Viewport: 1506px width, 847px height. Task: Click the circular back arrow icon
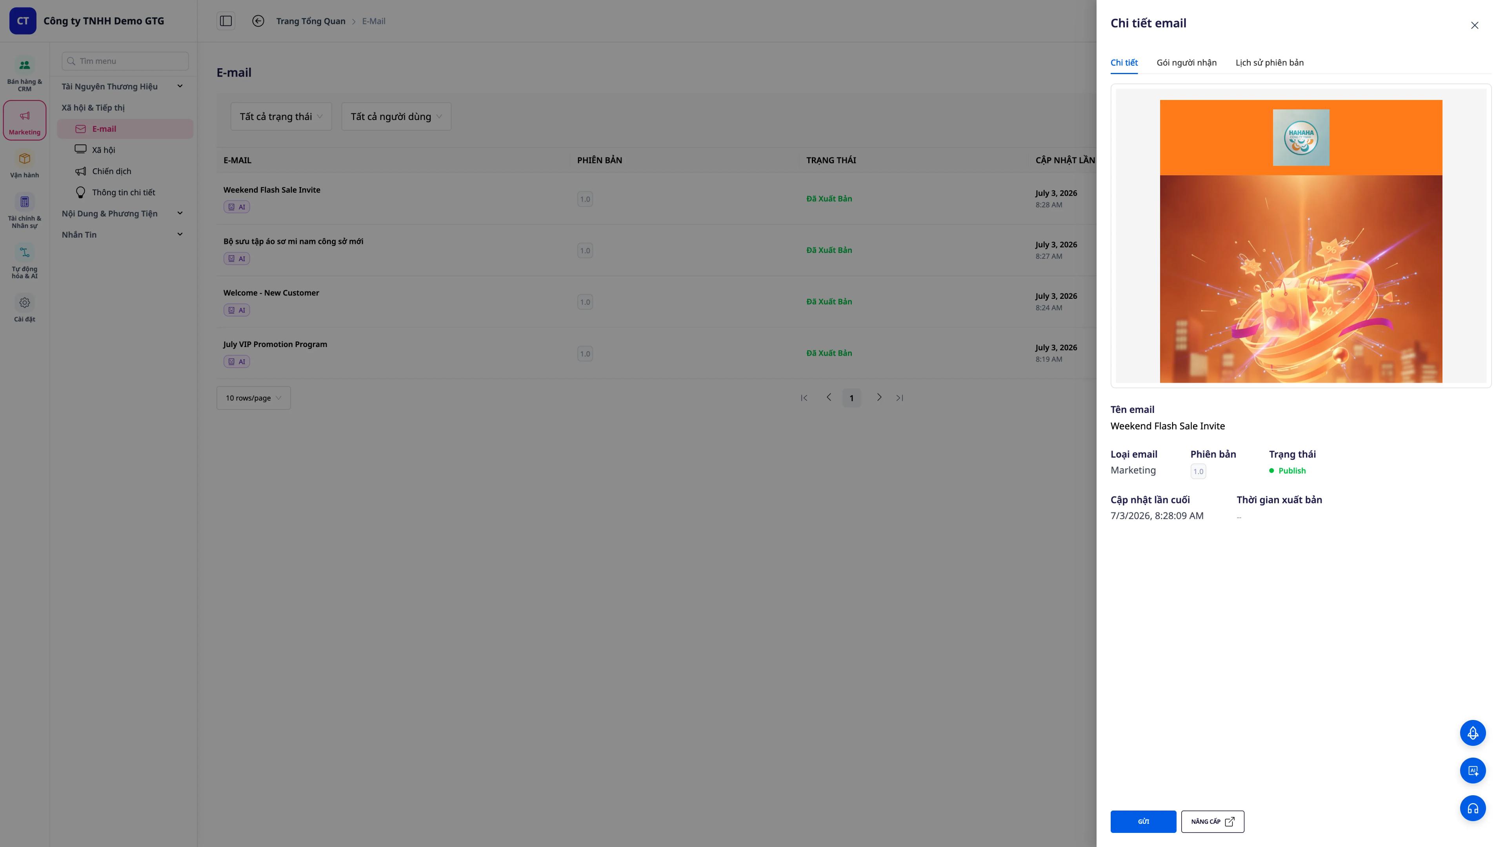258,21
